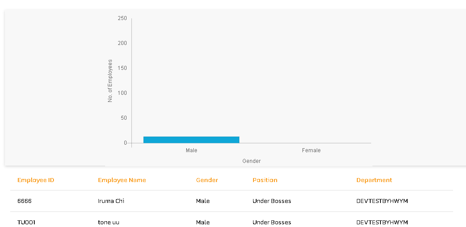The width and height of the screenshot is (466, 227).
Task: Click the No. of Employees axis title
Action: pos(110,81)
